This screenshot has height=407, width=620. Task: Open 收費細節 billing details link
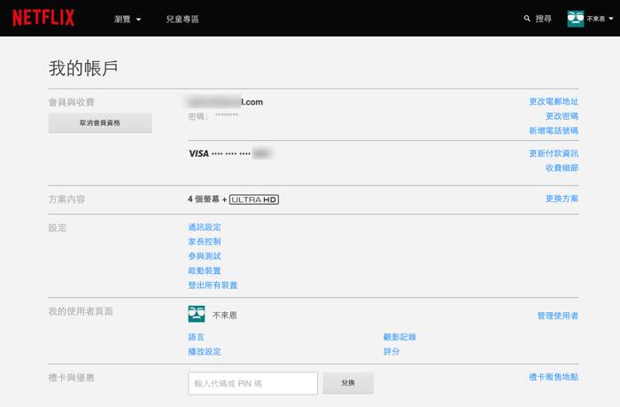[562, 168]
